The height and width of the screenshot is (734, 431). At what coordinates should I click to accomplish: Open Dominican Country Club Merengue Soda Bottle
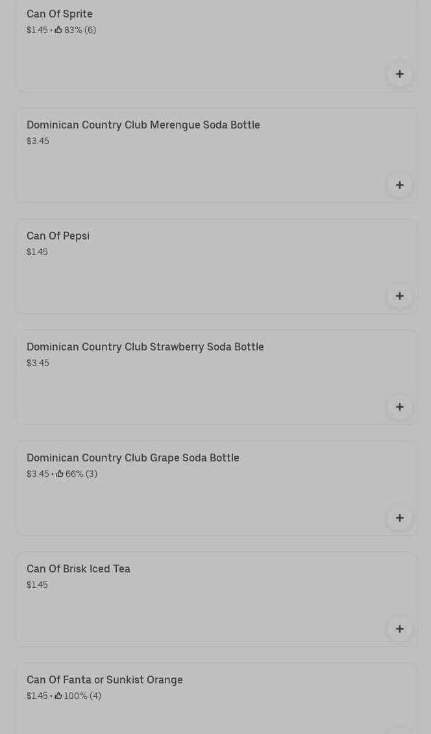coord(143,125)
